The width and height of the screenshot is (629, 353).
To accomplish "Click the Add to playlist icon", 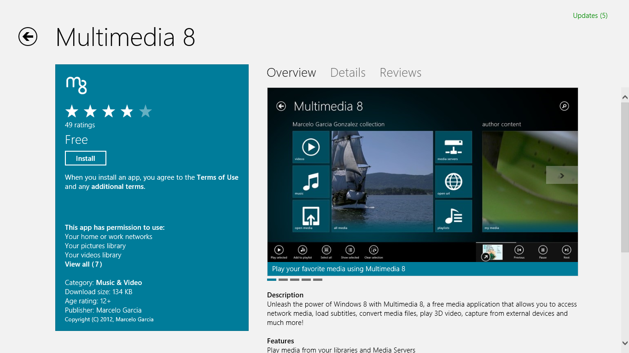I will (x=303, y=252).
